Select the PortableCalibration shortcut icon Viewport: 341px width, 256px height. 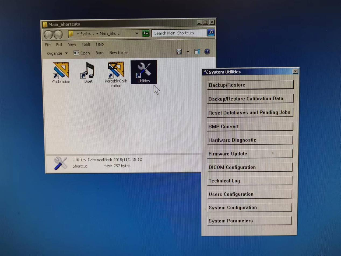coord(116,75)
